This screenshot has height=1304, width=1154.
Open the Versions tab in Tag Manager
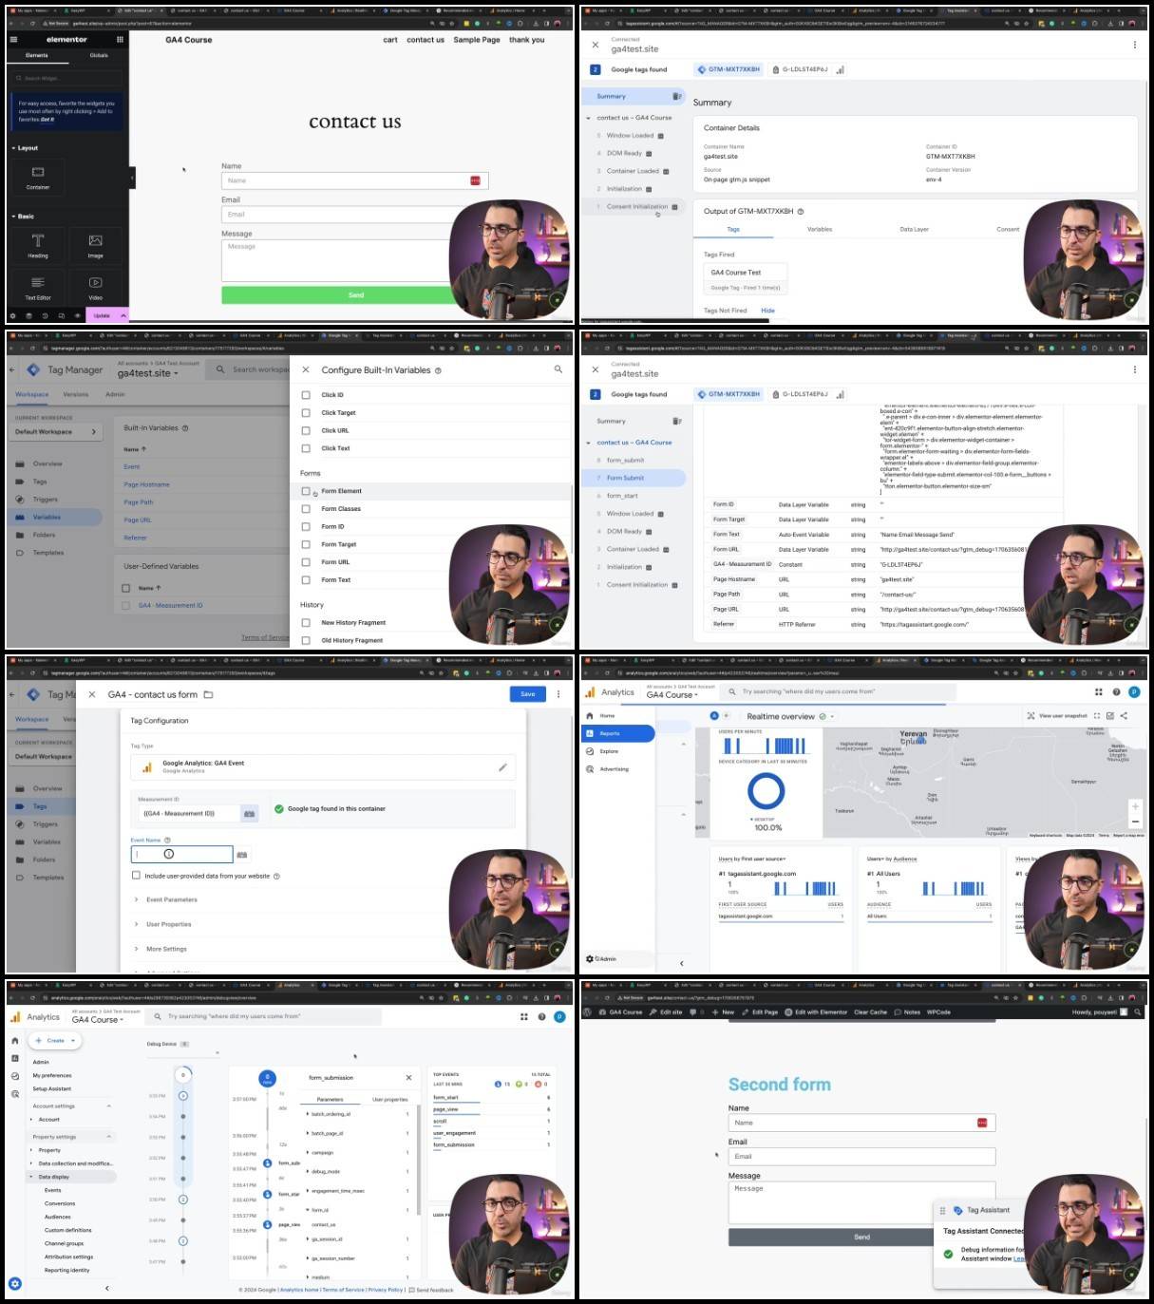tap(76, 394)
